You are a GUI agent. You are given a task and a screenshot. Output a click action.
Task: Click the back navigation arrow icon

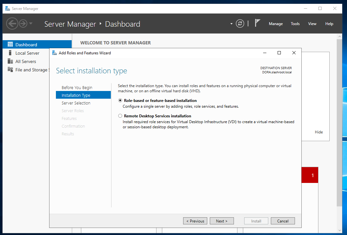pos(12,23)
